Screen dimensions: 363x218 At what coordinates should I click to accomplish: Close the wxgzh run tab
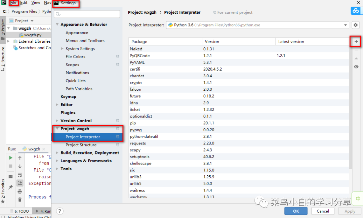[x=44, y=149]
